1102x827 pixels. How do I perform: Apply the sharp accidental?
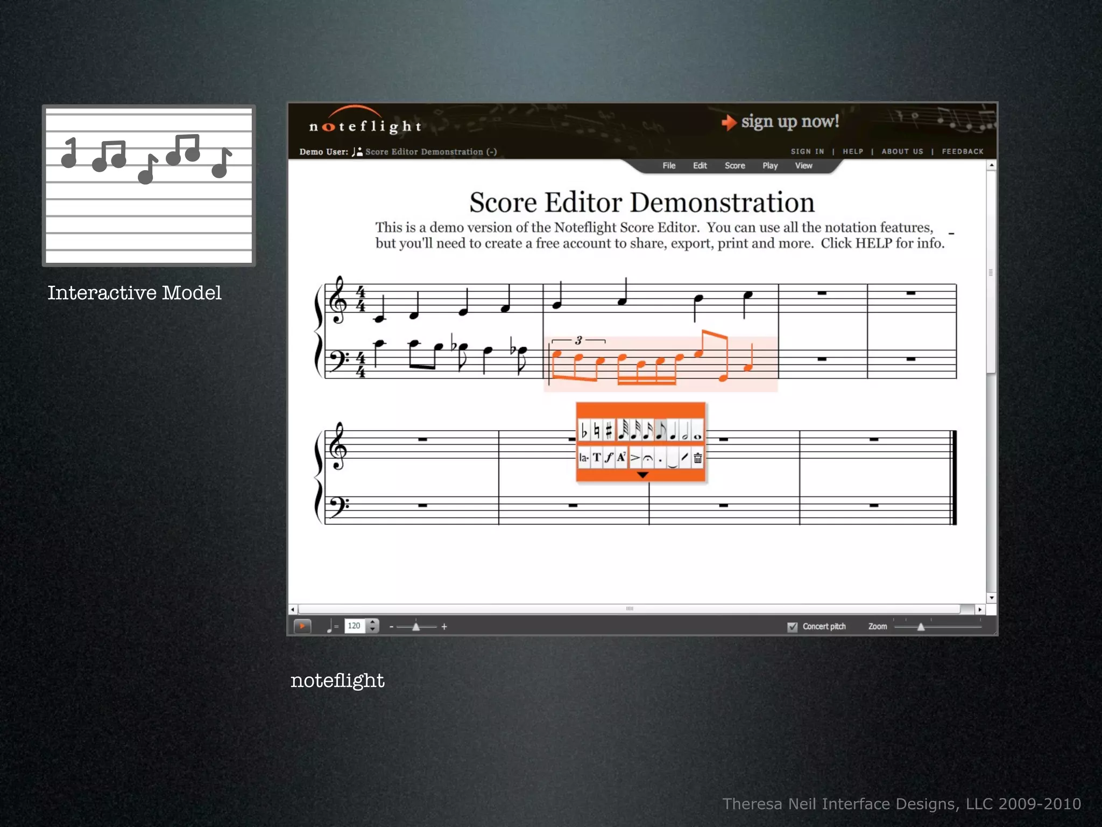click(609, 431)
